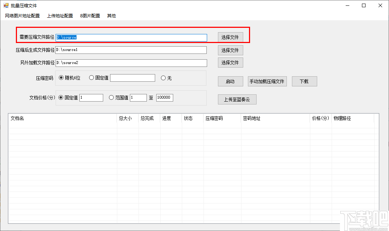Viewport: 389px width, 231px height.
Task: Open the 上传地址配置 menu
Action: pyautogui.click(x=60, y=16)
